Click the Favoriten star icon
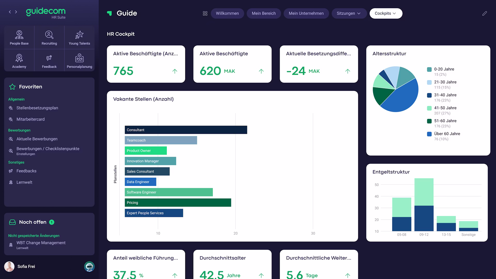496x279 pixels. (12, 87)
